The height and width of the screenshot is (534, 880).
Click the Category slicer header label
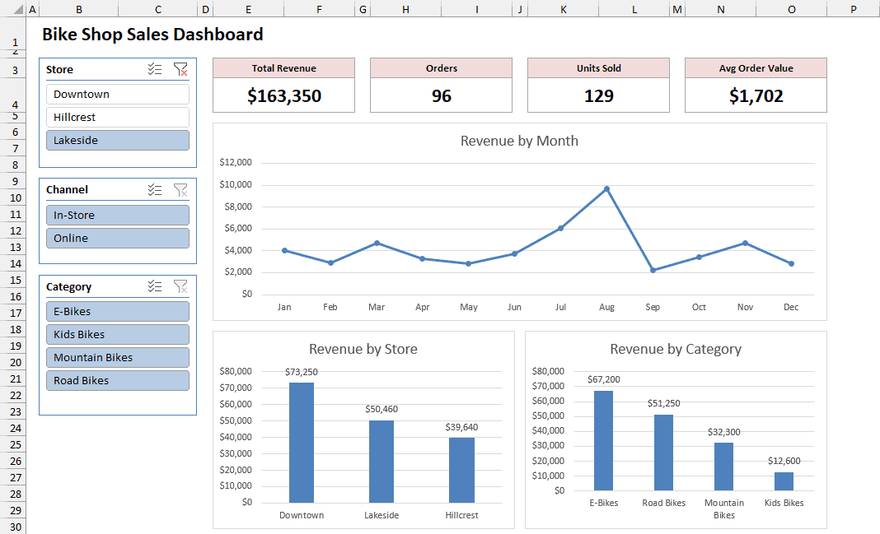[68, 287]
